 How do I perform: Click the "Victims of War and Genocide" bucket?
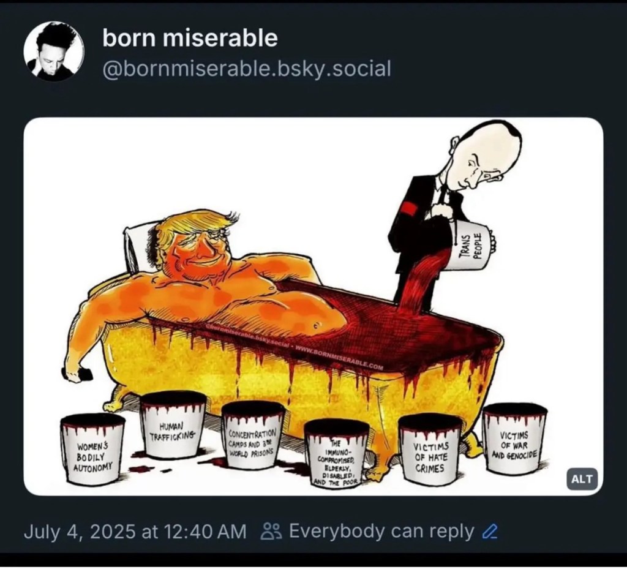pyautogui.click(x=514, y=439)
